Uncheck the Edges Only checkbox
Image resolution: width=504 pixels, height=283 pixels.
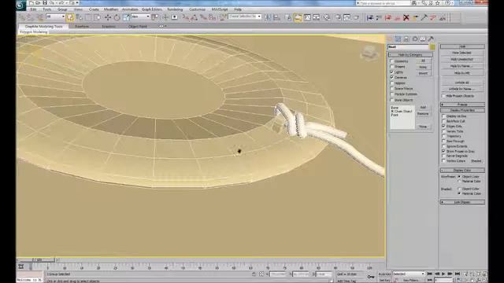443,126
